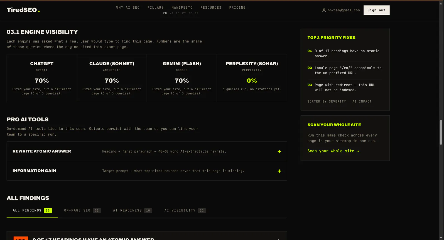
Task: Switch language to FR
Action: (197, 13)
